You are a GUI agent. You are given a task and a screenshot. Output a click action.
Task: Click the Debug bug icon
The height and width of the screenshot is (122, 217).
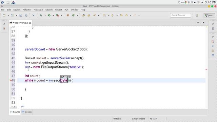pos(41,15)
